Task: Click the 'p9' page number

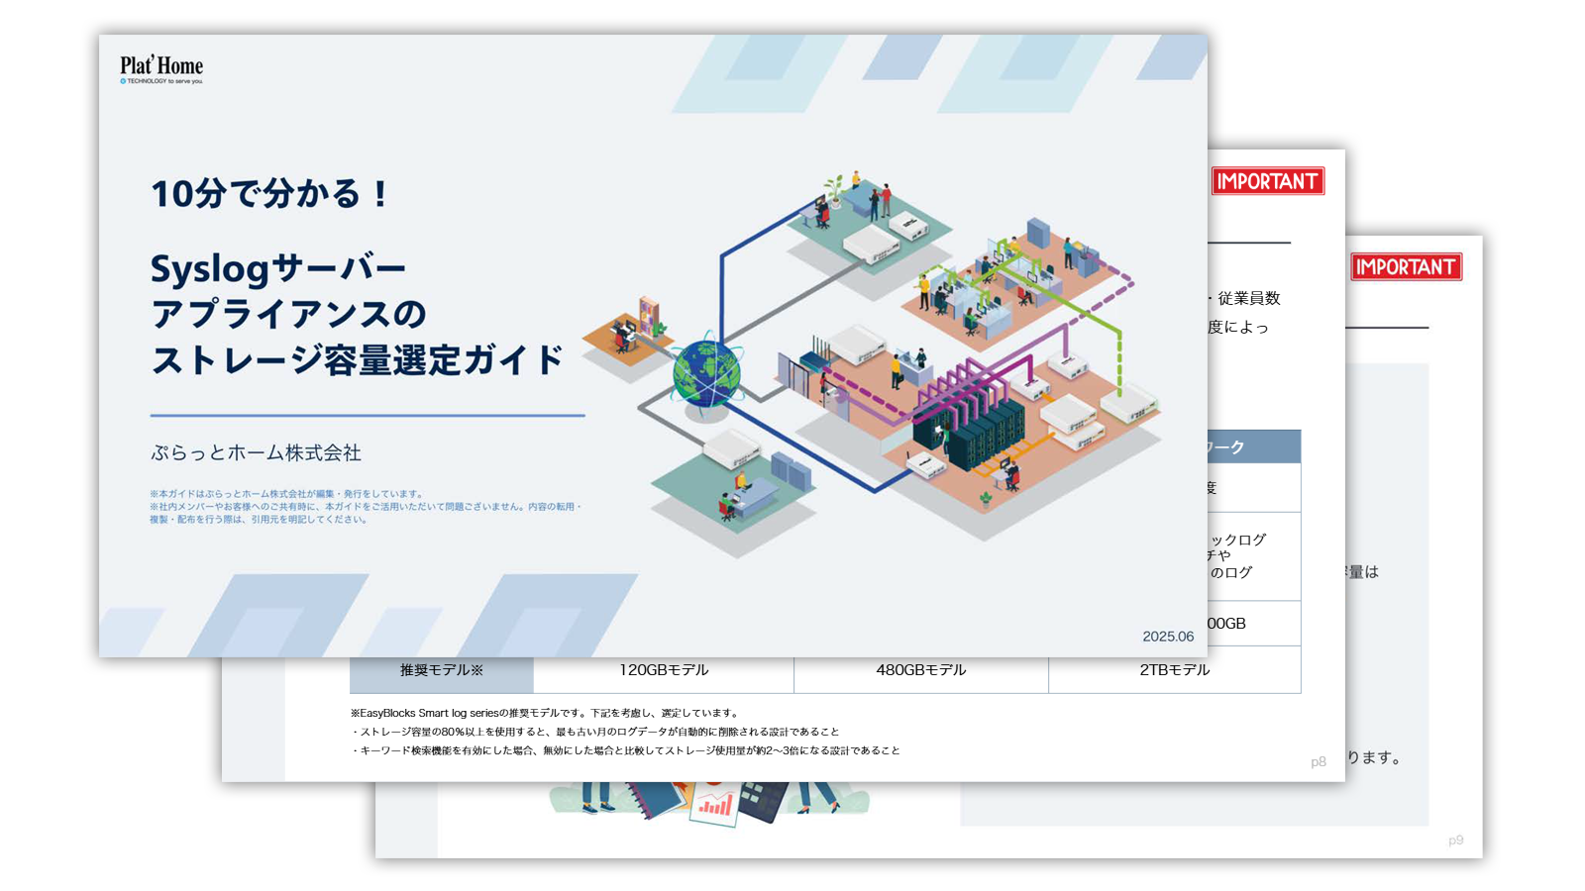Action: [1455, 841]
